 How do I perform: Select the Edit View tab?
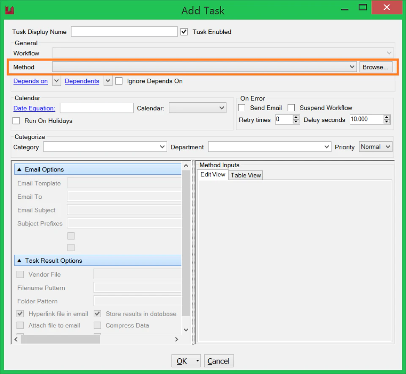[x=213, y=175]
